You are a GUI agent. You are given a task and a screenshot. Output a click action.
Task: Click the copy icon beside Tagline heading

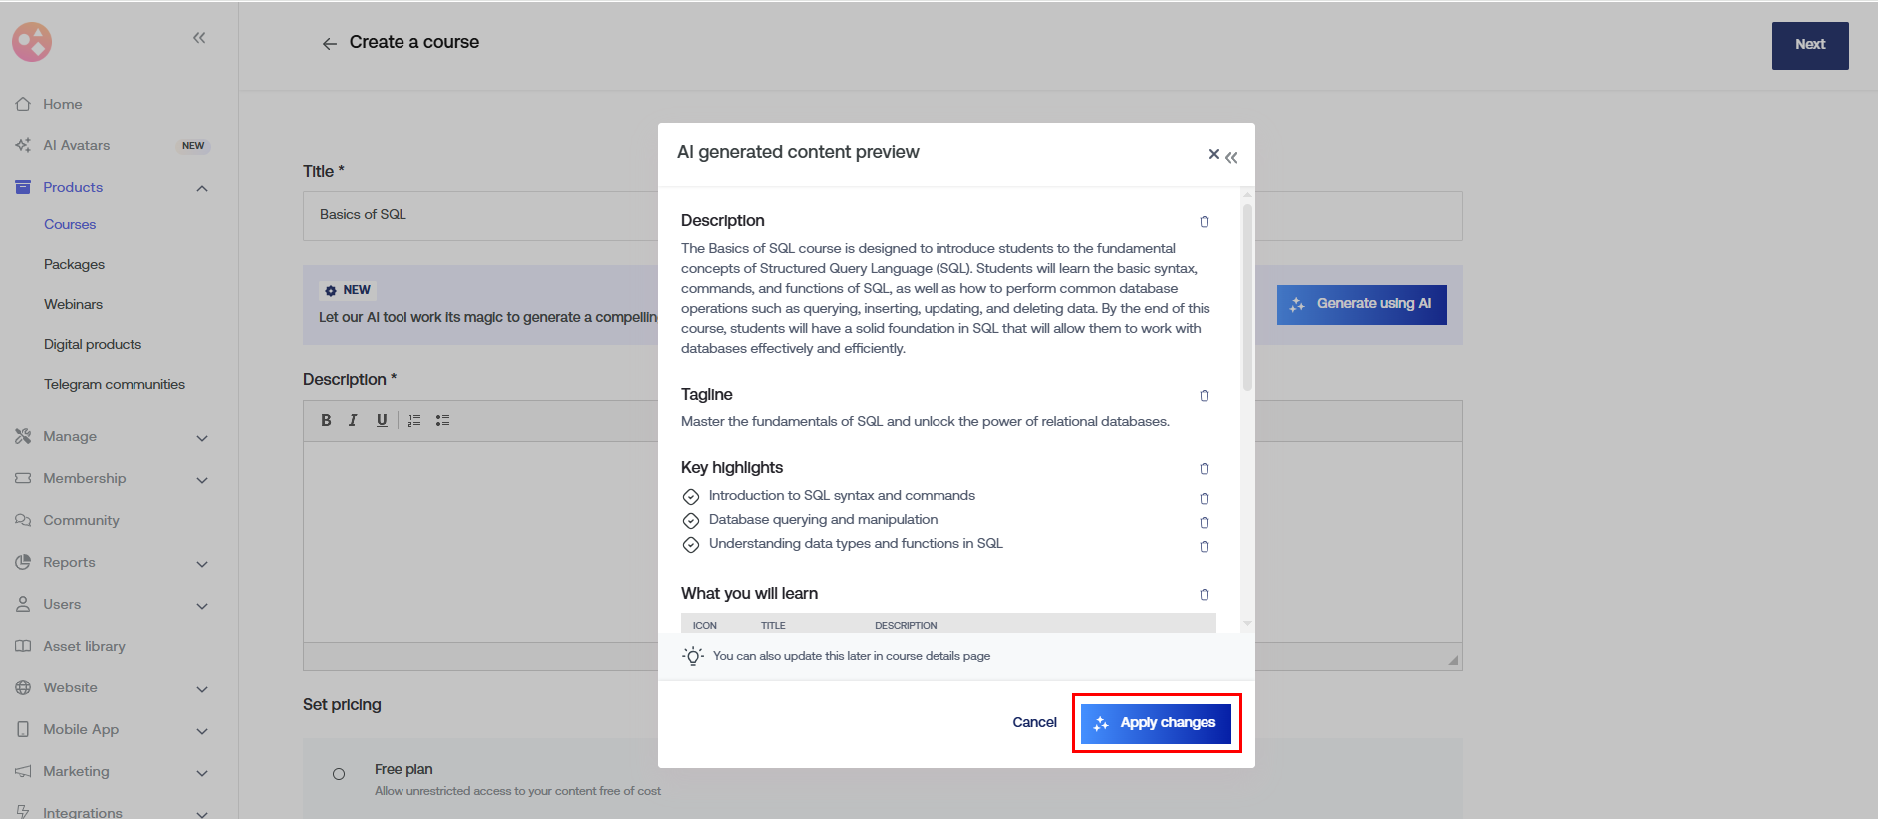click(1204, 396)
